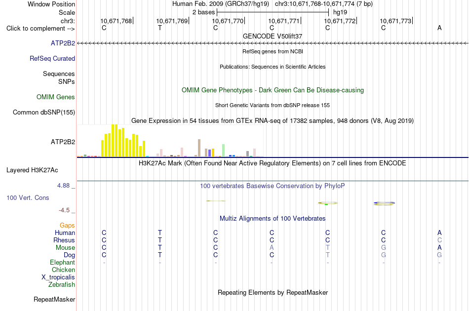469x311 pixels.
Task: Click position label 10,671,773 on ruler
Action: [396, 21]
